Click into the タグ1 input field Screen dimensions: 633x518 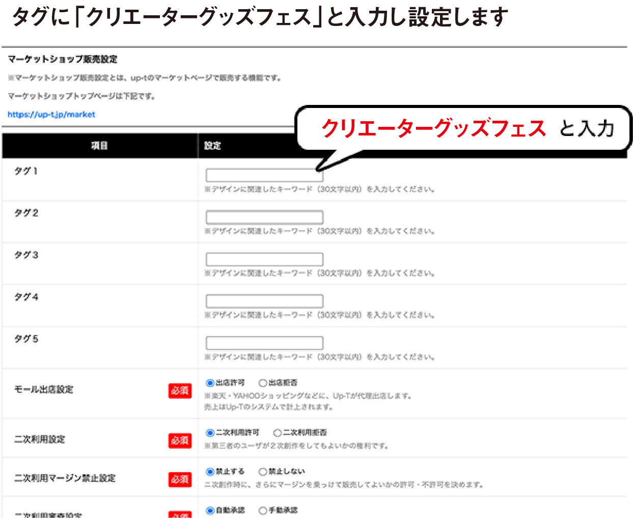[264, 175]
